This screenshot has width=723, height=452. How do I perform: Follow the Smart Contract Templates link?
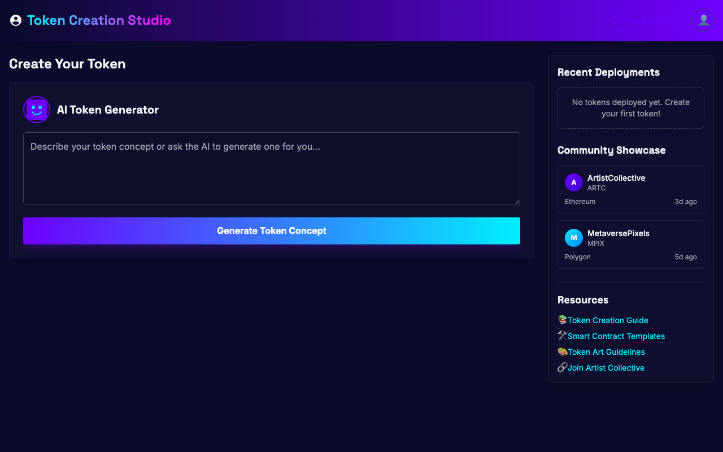(x=616, y=336)
